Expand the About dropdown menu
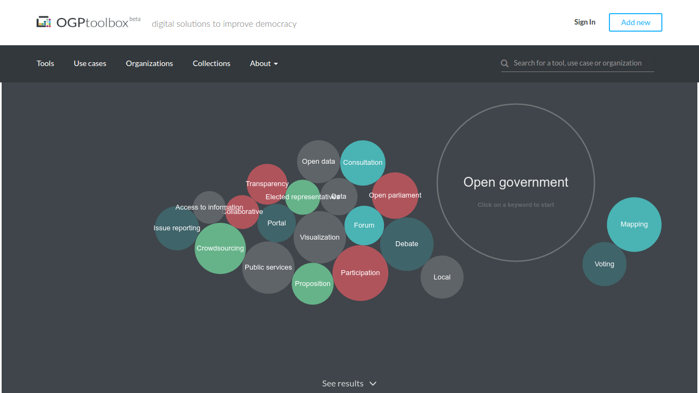Image resolution: width=699 pixels, height=393 pixels. (264, 63)
